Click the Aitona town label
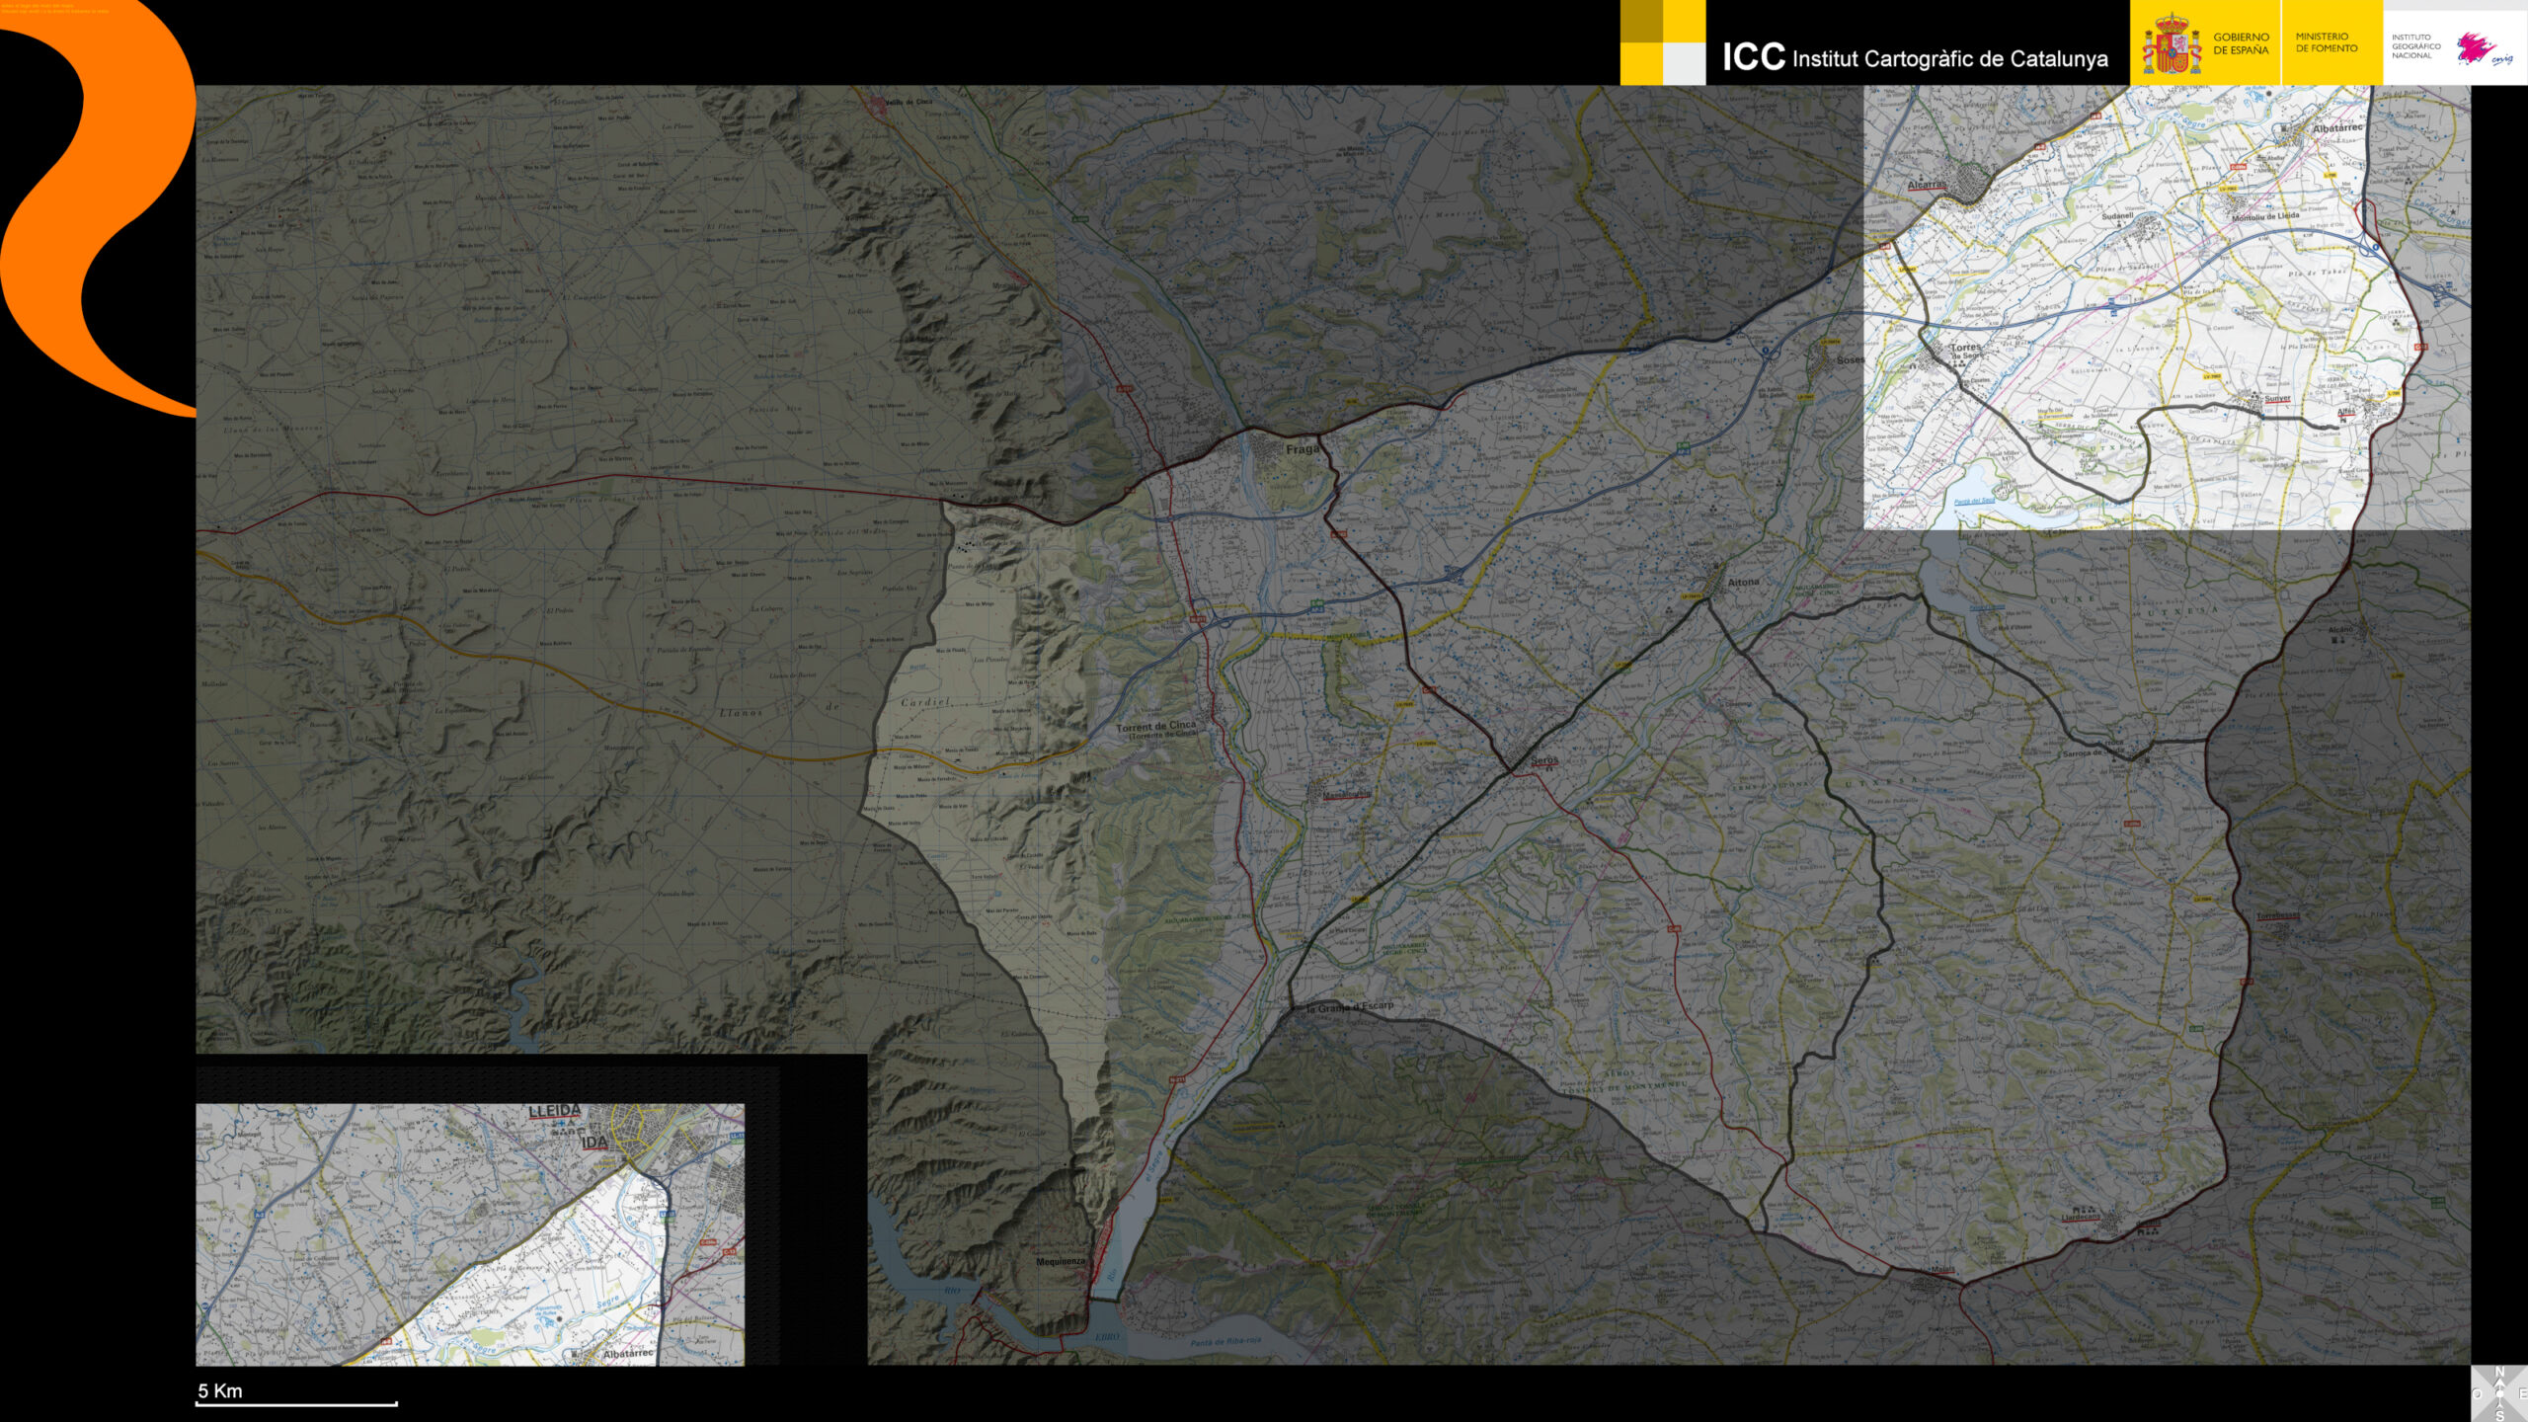 (1743, 583)
